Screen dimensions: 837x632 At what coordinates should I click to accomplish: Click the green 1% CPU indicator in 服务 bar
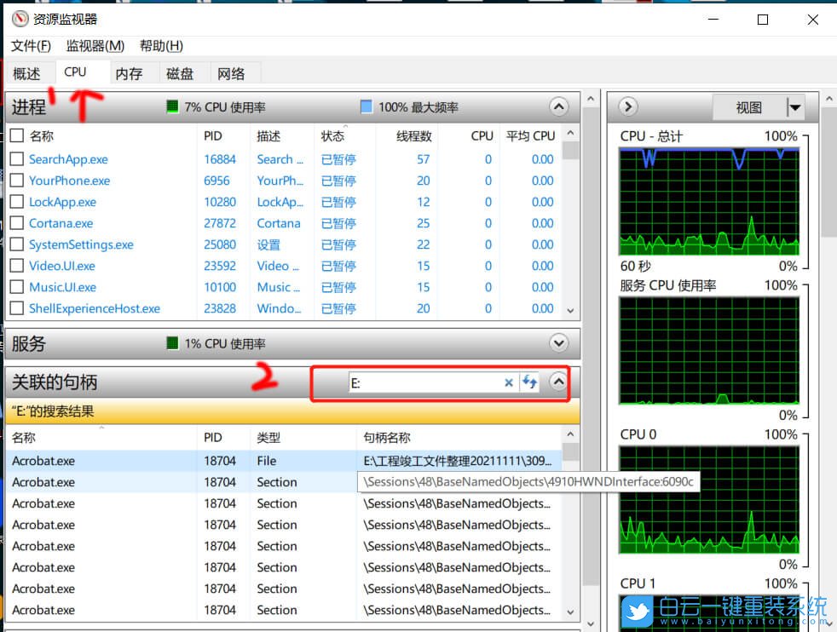(x=171, y=343)
